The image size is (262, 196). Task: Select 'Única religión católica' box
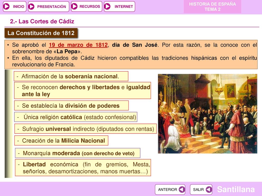pyautogui.click(x=76, y=117)
